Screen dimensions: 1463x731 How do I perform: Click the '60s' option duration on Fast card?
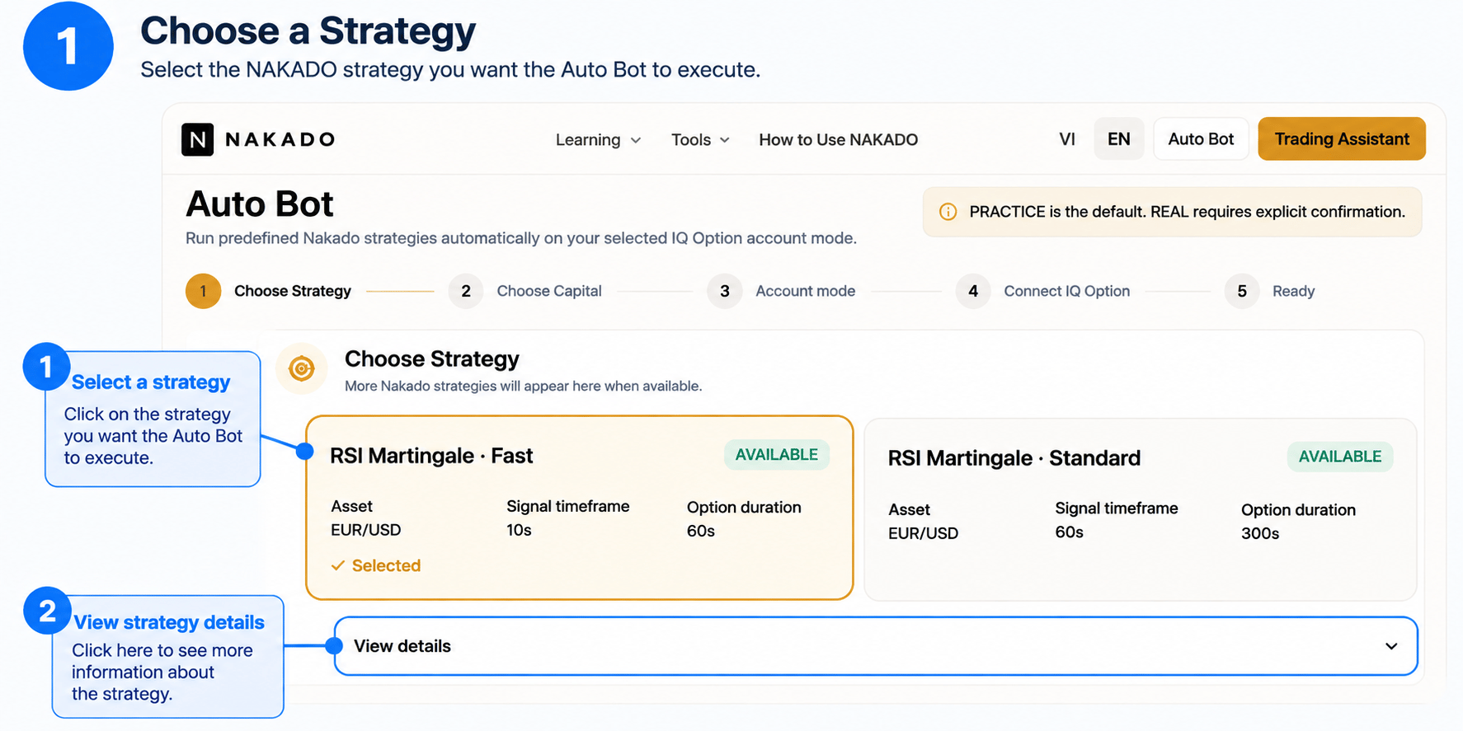701,531
